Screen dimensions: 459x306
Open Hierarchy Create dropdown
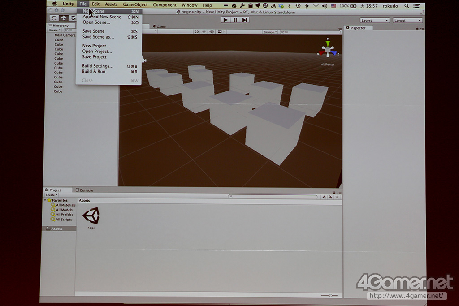pyautogui.click(x=54, y=30)
